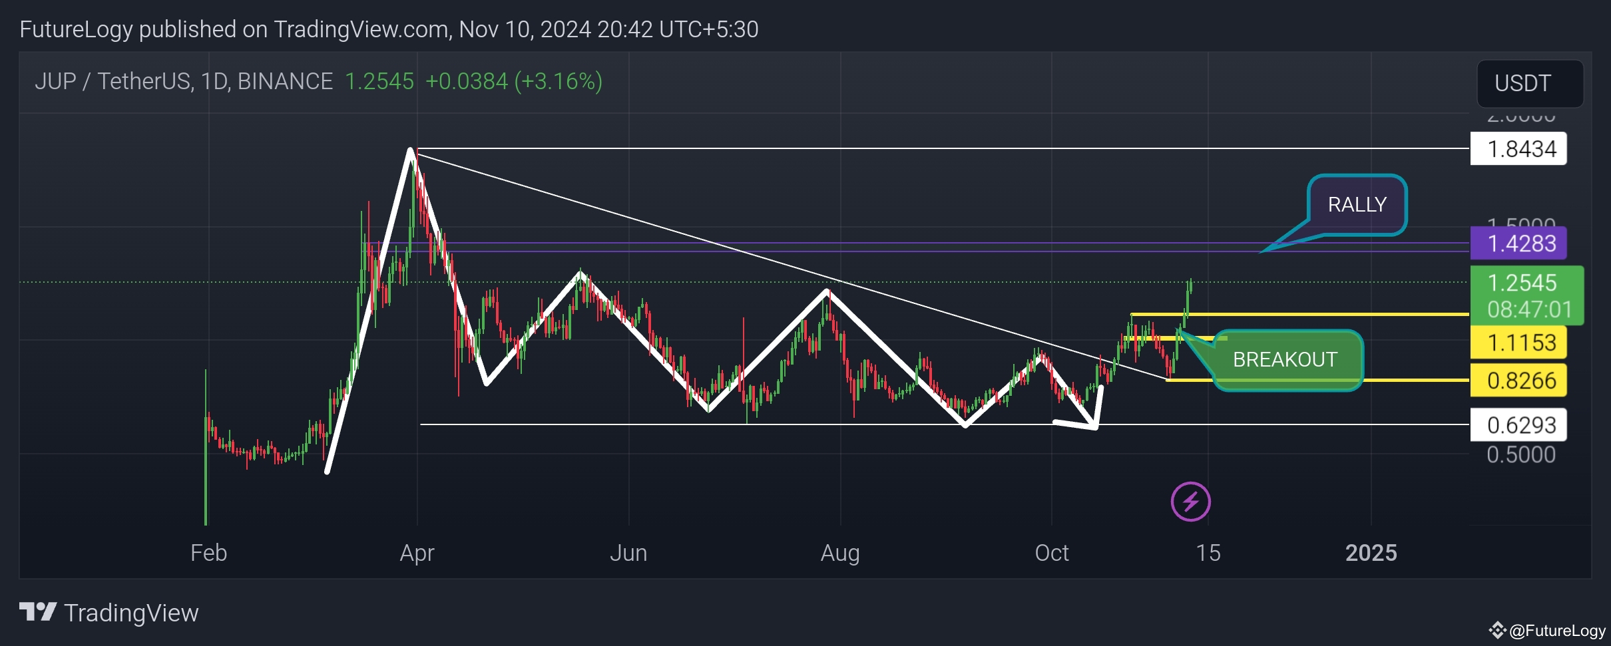Screen dimensions: 1611x646
Task: Open the 1D timeframe selector
Action: click(x=216, y=81)
